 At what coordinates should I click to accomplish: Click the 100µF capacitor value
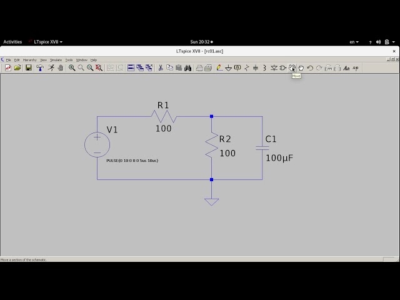point(279,158)
